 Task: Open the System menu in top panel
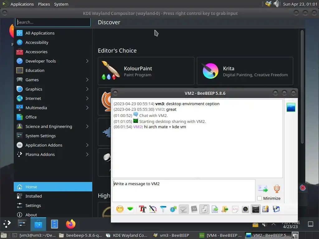(61, 4)
